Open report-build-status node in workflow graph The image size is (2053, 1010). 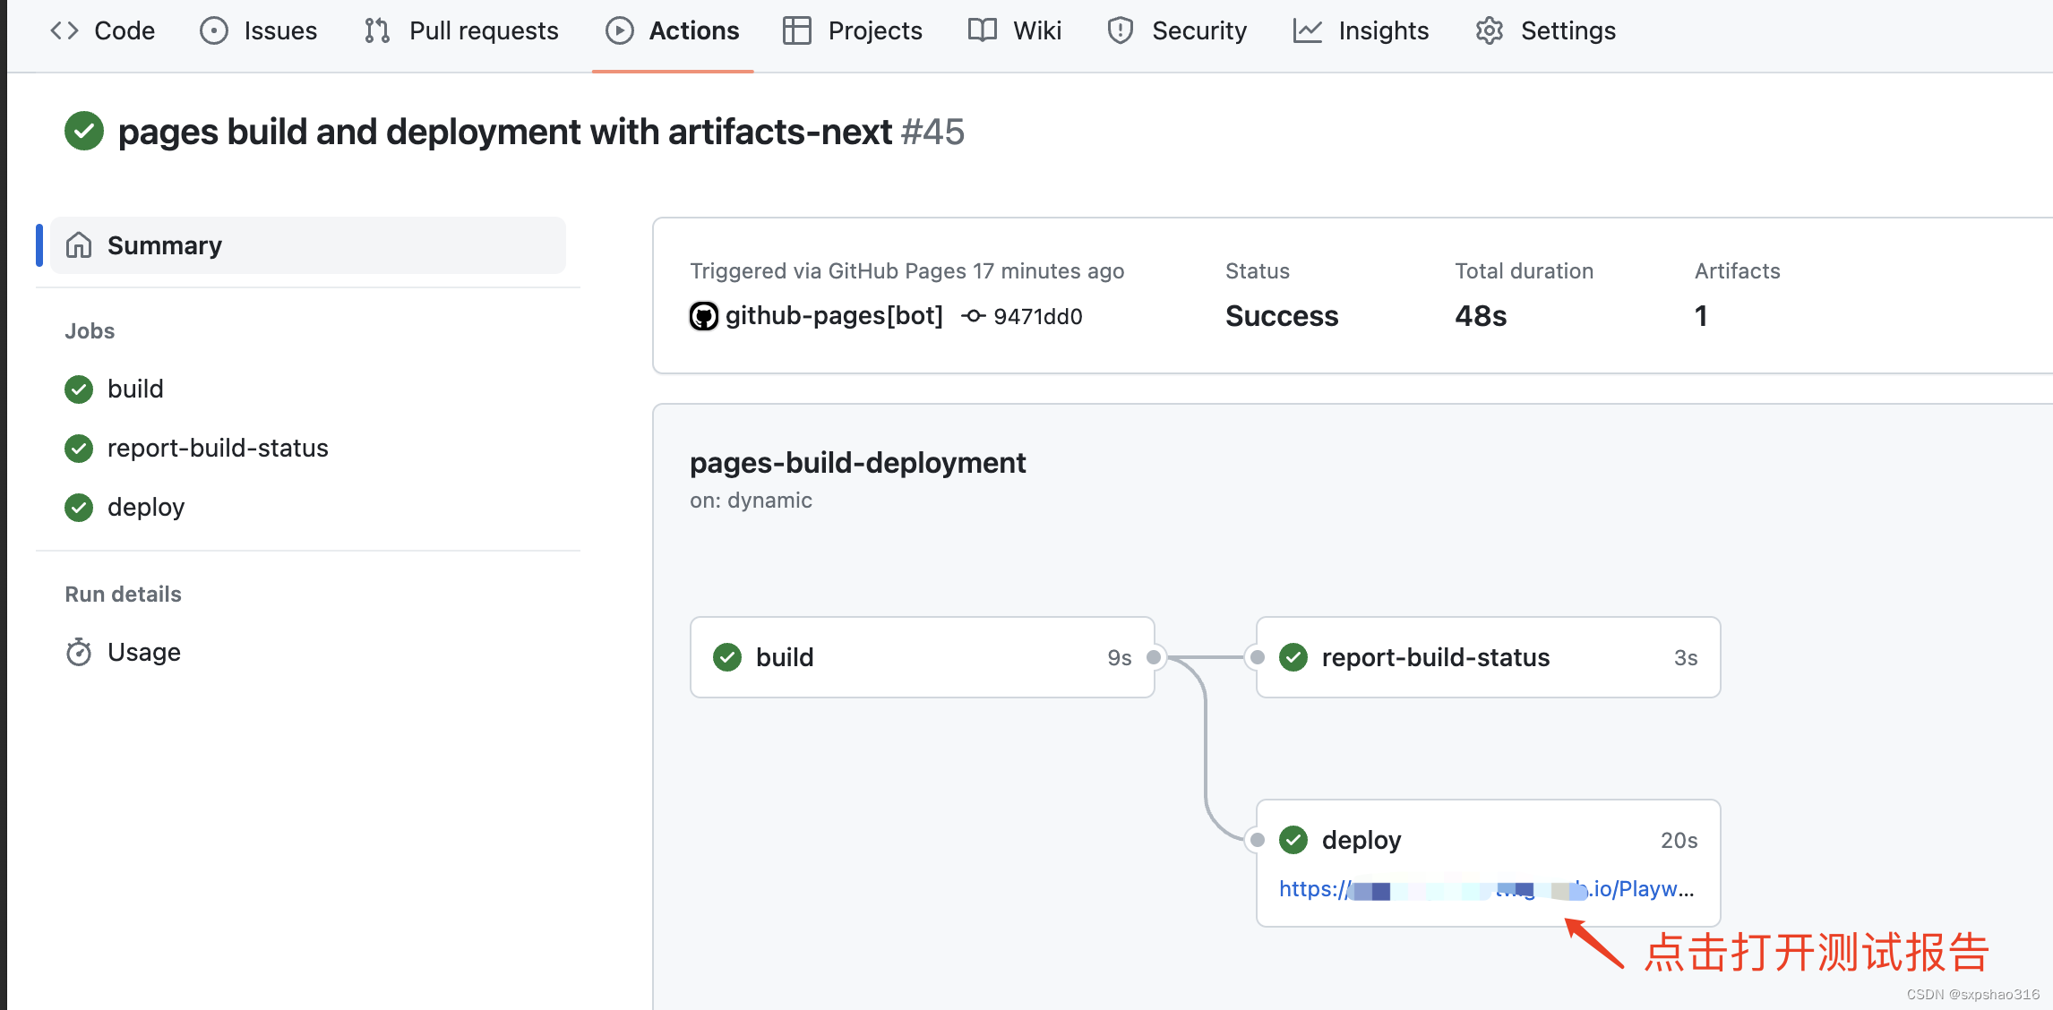(1489, 657)
